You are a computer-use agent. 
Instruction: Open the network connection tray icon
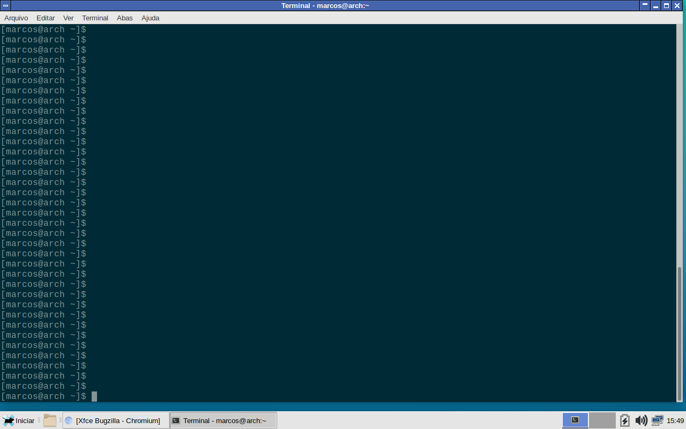(657, 420)
